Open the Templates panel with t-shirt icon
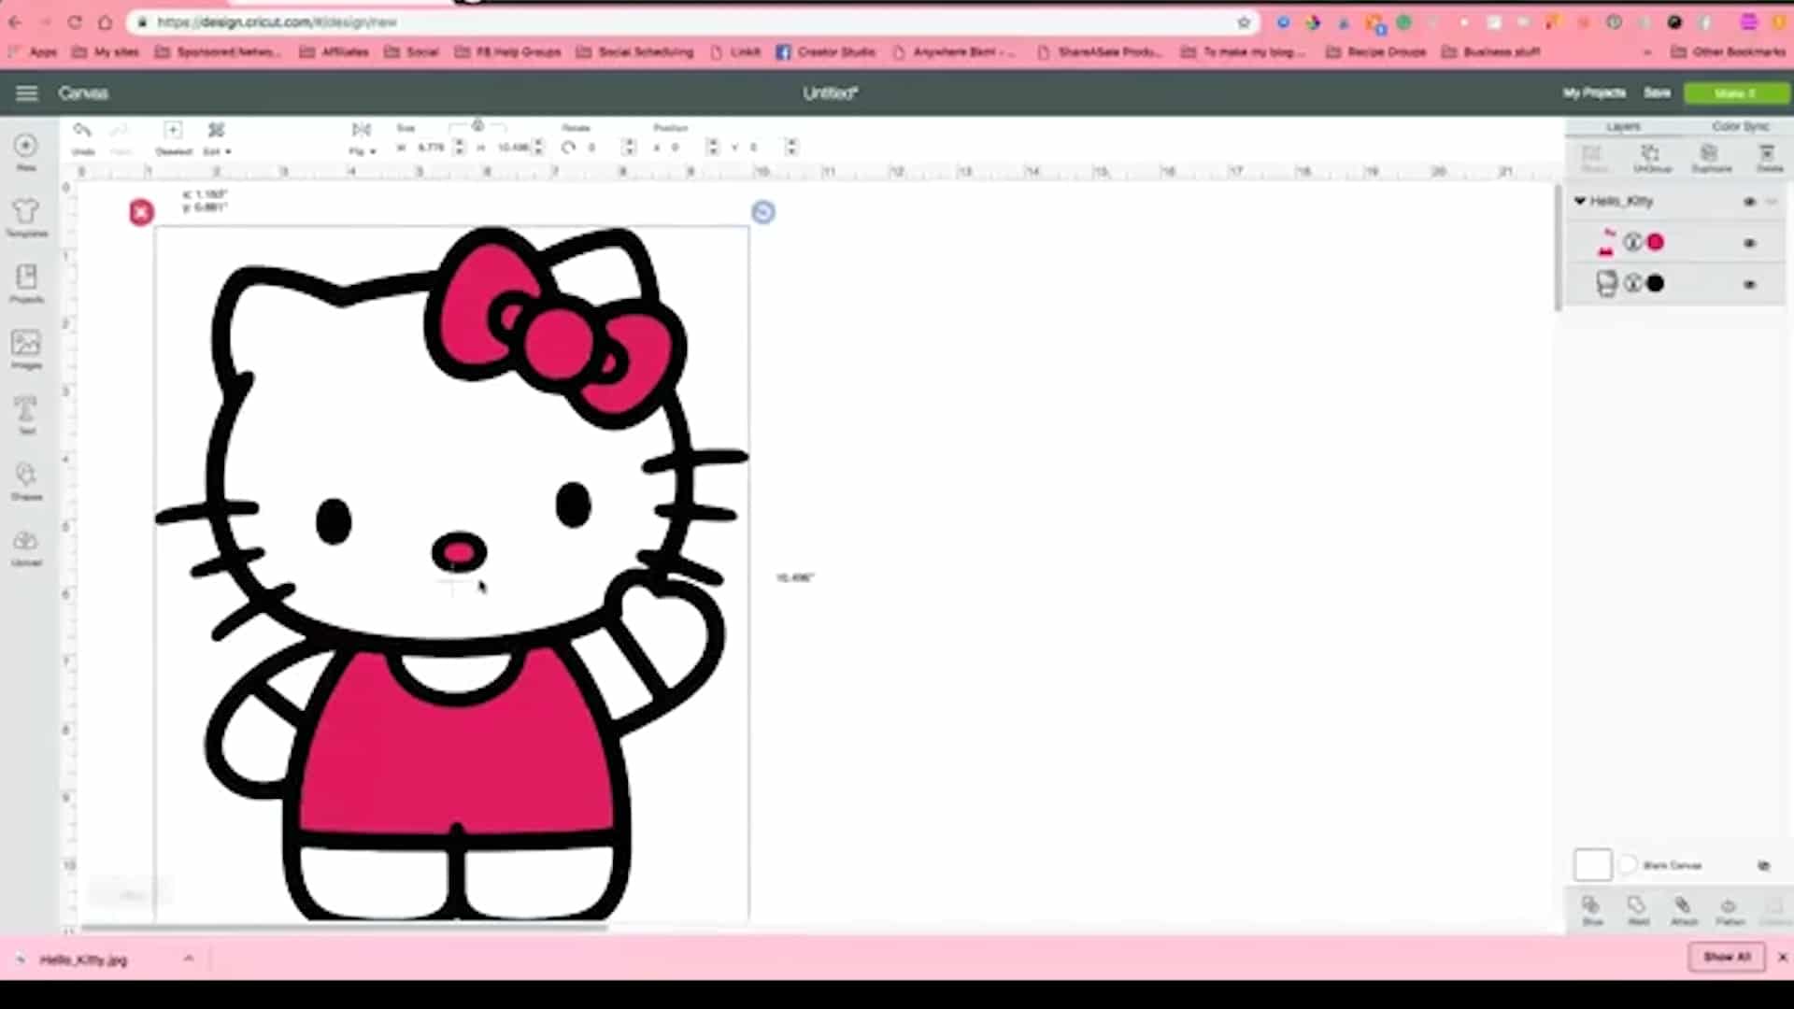 [x=26, y=218]
